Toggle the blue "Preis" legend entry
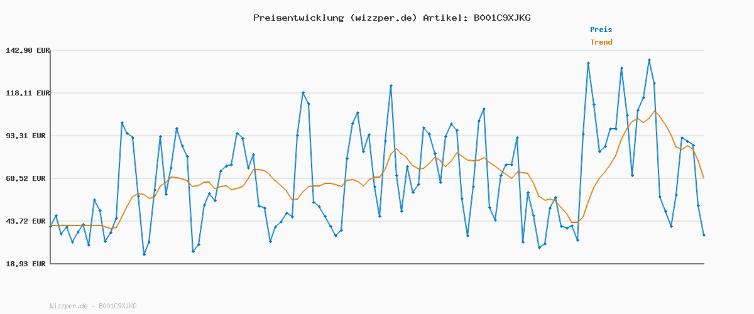This screenshot has height=314, width=754. pyautogui.click(x=601, y=30)
